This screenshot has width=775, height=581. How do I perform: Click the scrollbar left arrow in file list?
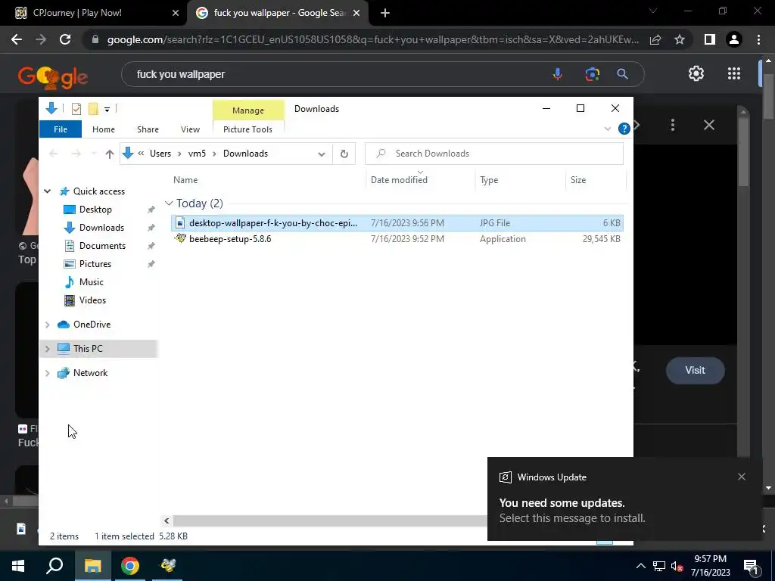[x=167, y=520]
